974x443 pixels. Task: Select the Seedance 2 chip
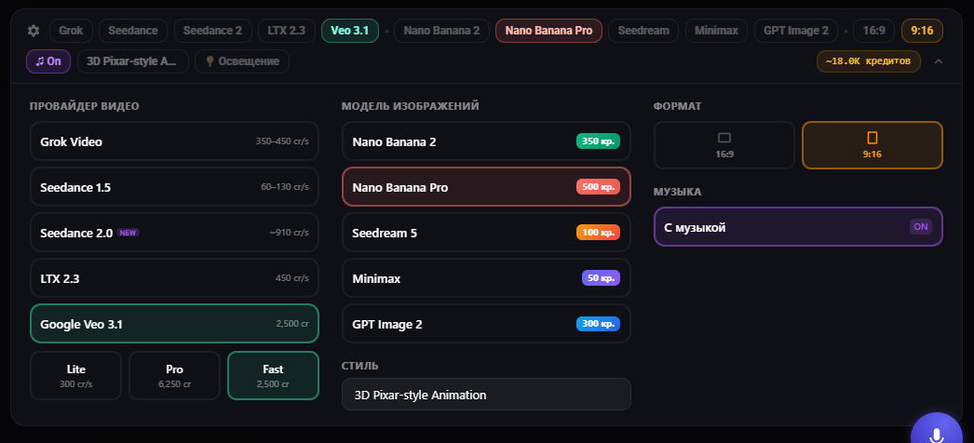coord(213,31)
